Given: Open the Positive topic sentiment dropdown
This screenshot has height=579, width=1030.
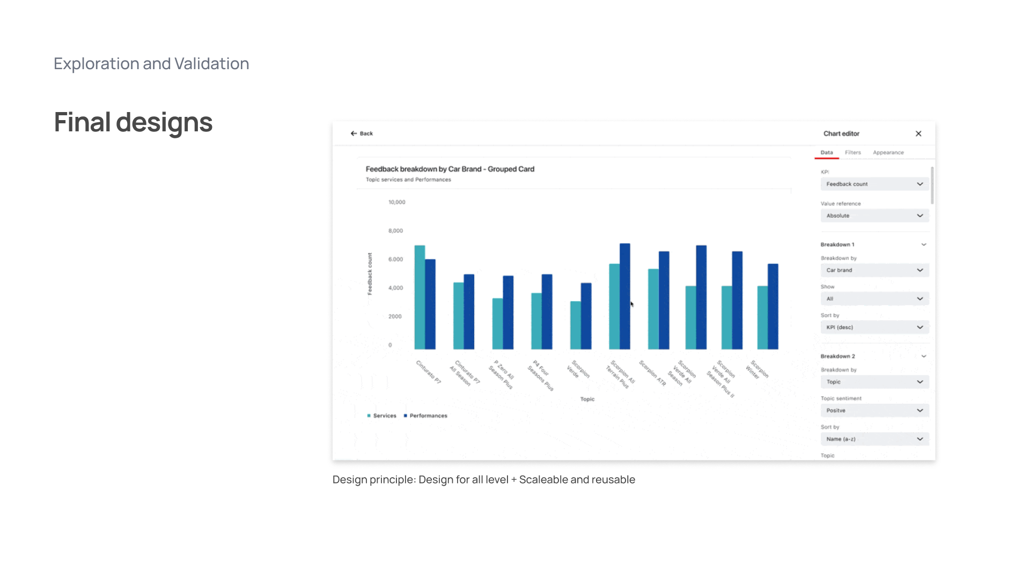Looking at the screenshot, I should [874, 410].
